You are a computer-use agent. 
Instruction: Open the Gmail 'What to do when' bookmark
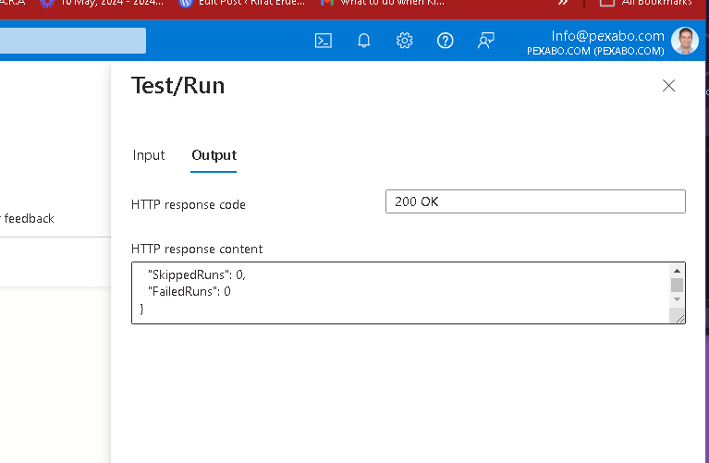click(x=383, y=3)
